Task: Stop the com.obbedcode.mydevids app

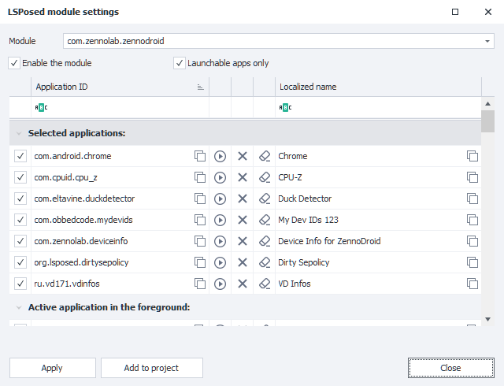Action: (243, 220)
